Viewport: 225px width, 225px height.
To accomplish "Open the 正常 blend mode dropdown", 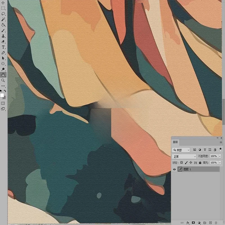I will coord(184,156).
